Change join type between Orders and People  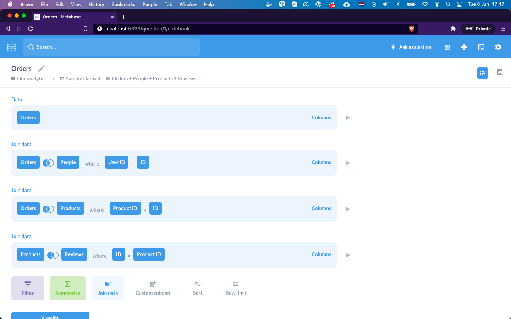click(48, 162)
